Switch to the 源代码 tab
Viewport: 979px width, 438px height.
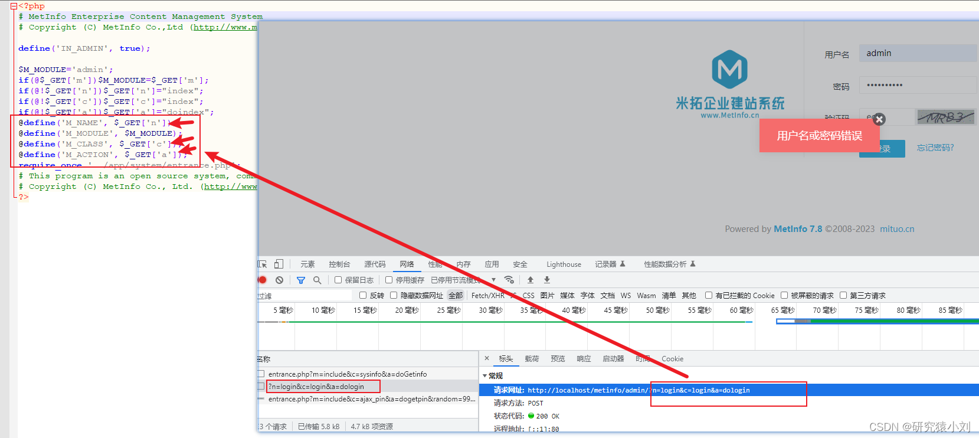pyautogui.click(x=375, y=264)
